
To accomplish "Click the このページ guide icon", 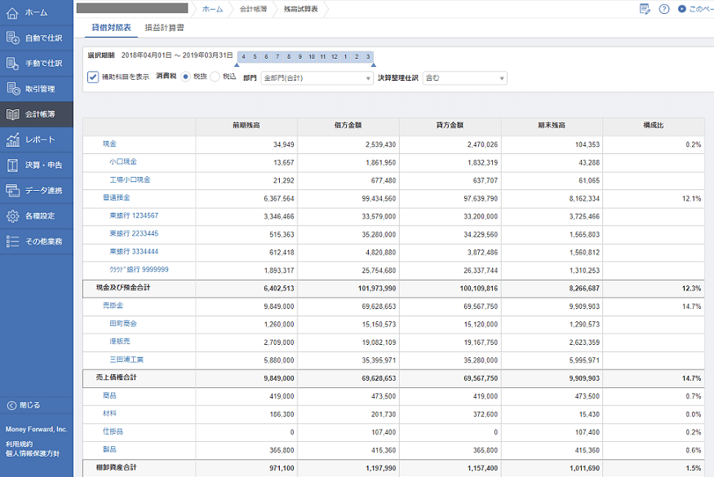I will pyautogui.click(x=681, y=9).
